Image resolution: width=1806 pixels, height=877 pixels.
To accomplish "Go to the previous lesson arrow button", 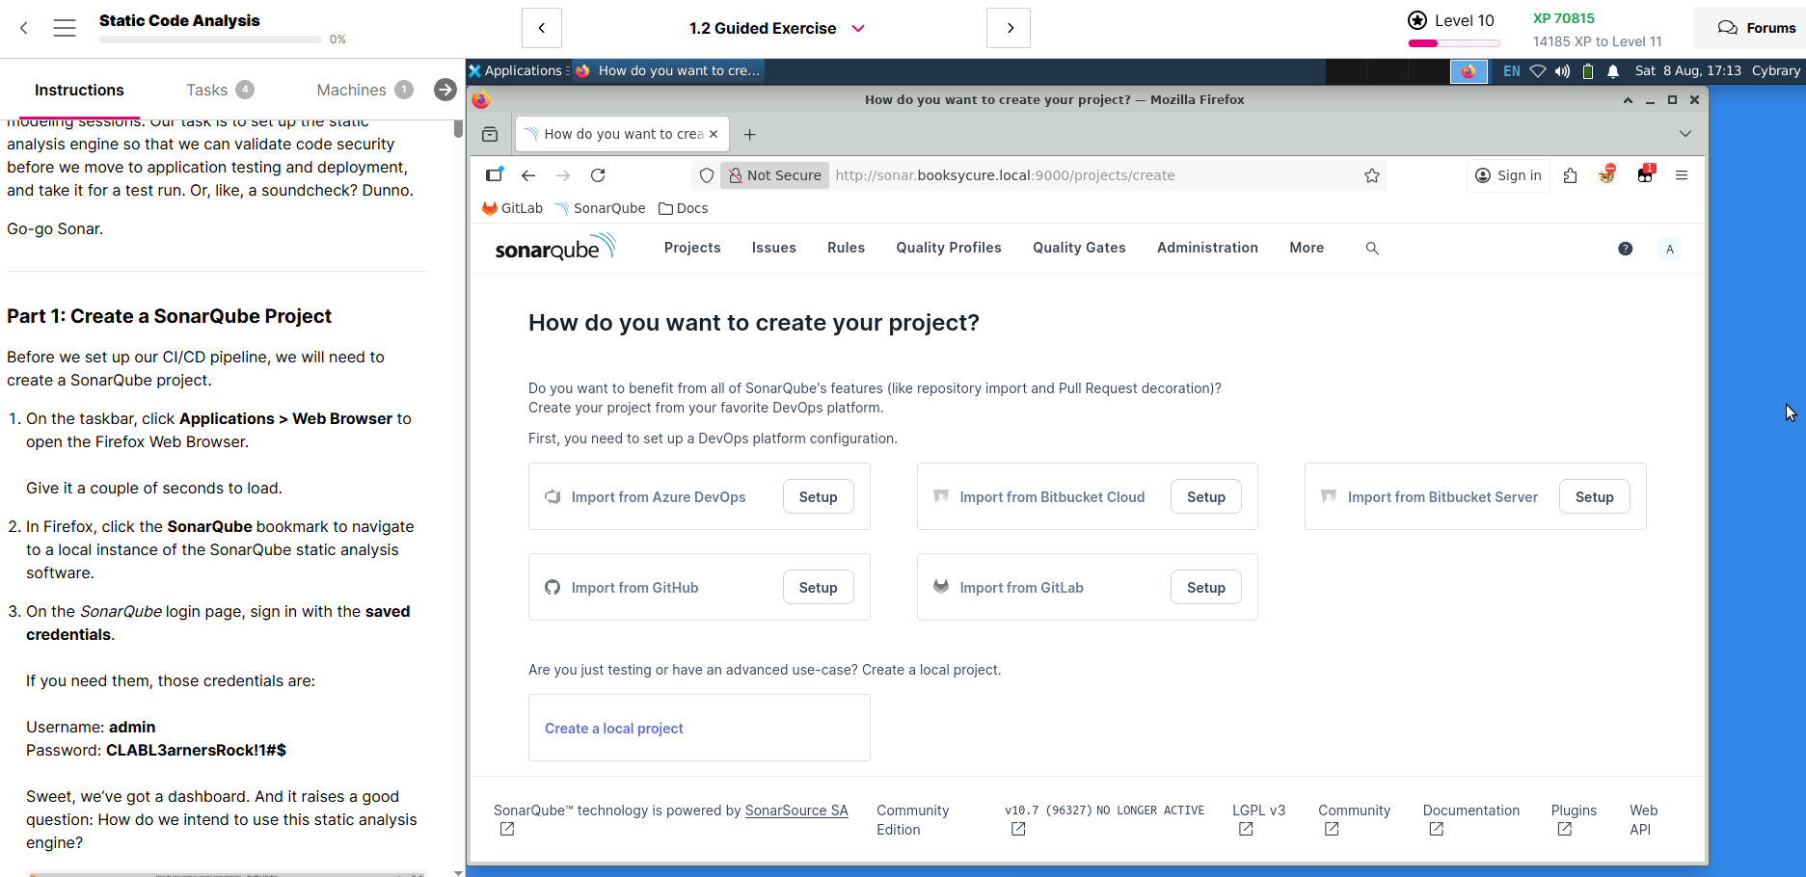I will [542, 28].
